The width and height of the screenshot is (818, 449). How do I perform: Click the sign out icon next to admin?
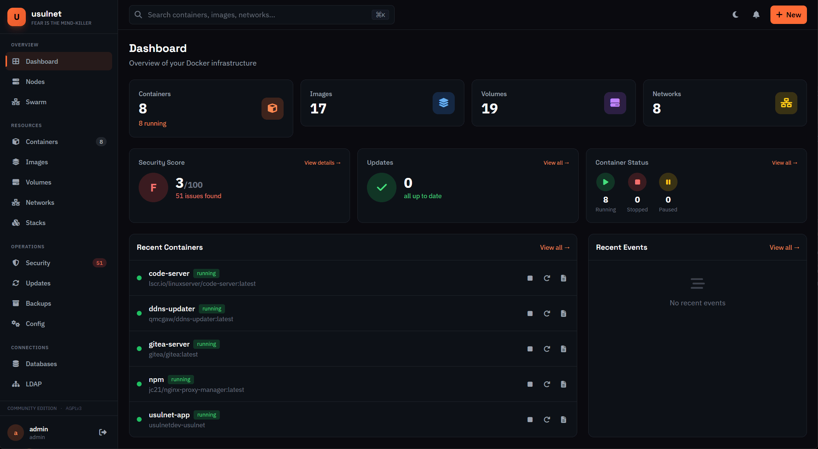pos(102,432)
